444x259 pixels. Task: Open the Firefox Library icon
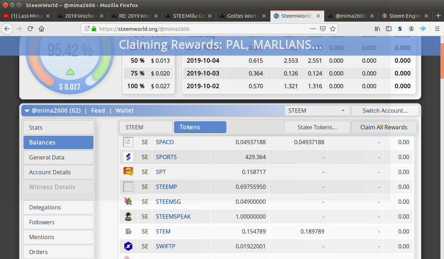(x=377, y=29)
